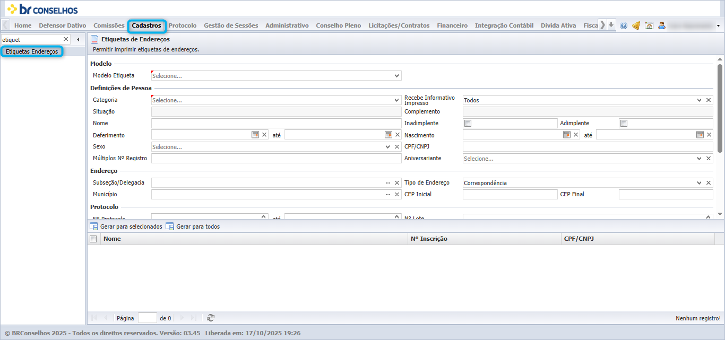The width and height of the screenshot is (725, 340).
Task: Clear the Recebe Informativo Impresso selection
Action: click(709, 100)
